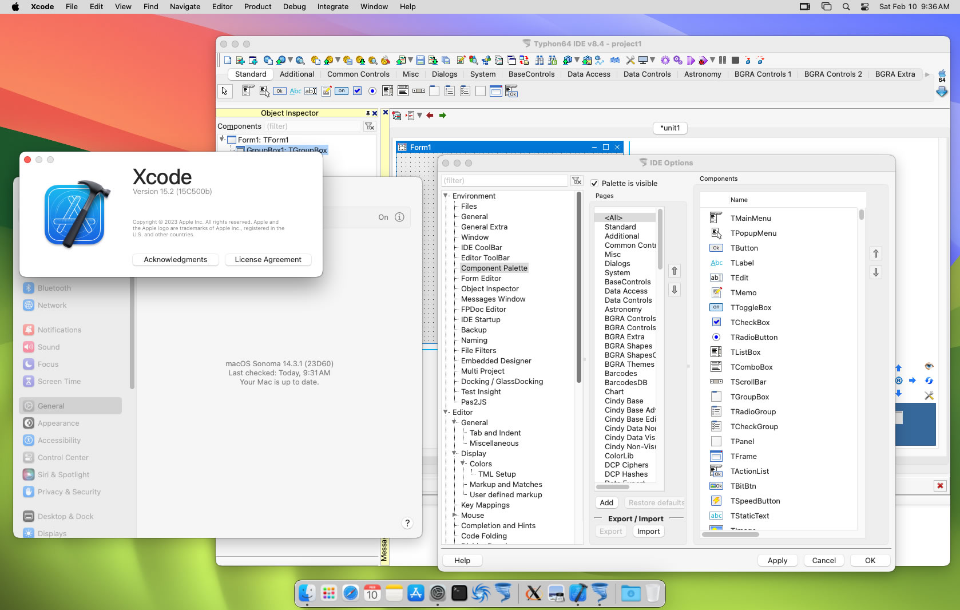Click the Help button in IDE Options

(462, 560)
